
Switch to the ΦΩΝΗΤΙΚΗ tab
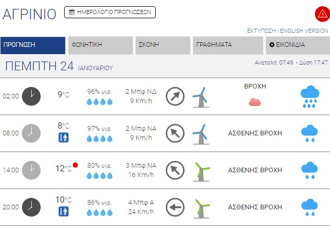[101, 45]
